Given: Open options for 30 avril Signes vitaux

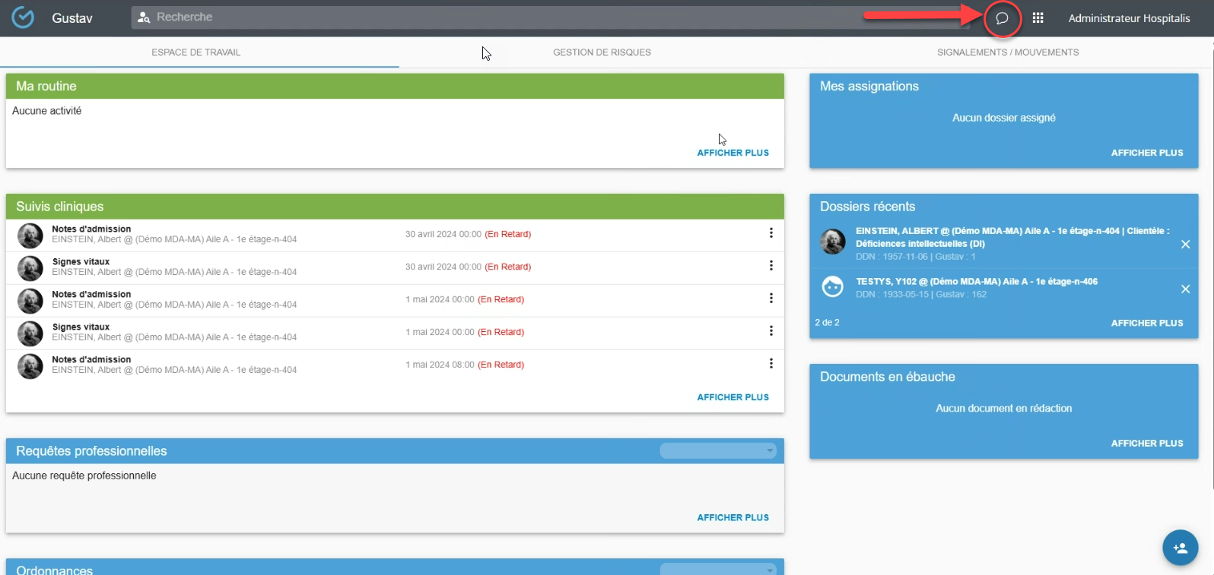Looking at the screenshot, I should (x=771, y=266).
